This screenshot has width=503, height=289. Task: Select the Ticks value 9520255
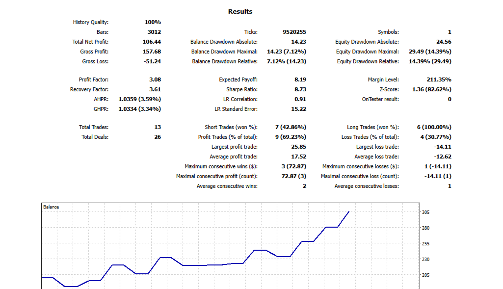[294, 32]
